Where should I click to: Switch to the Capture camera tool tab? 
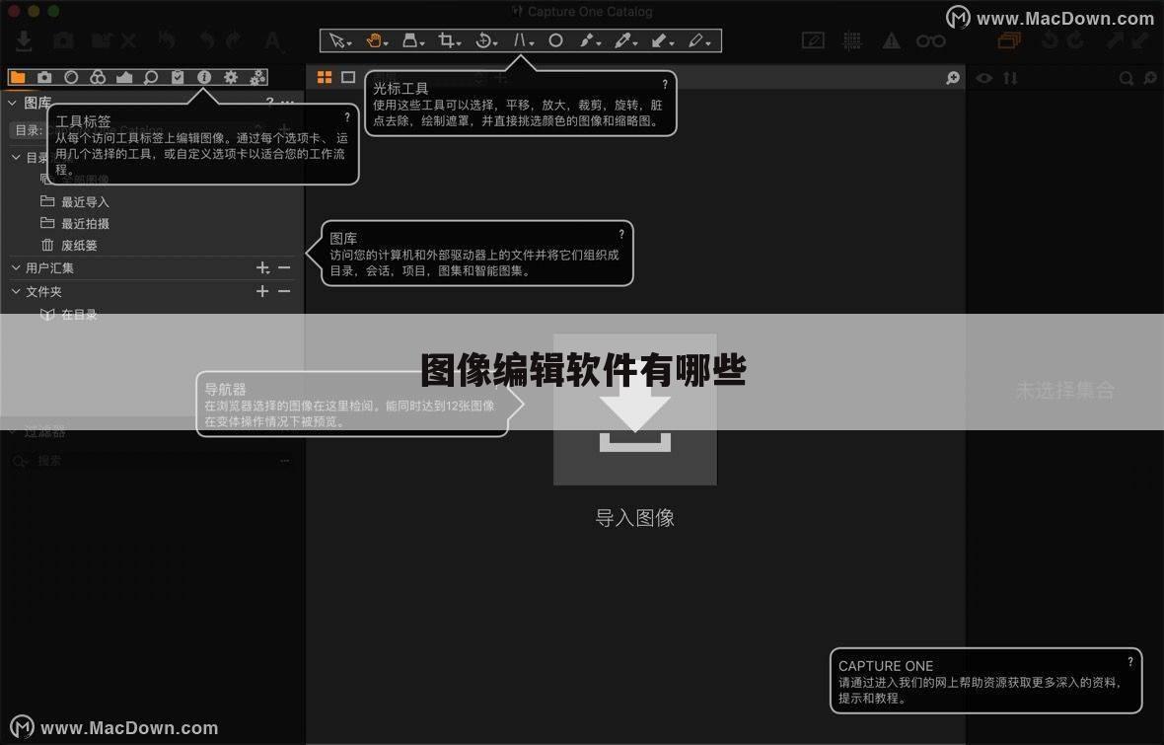click(x=44, y=77)
